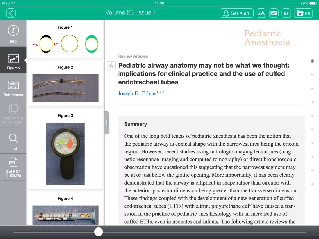
Task: Open the Figure 1 airway diagram thumbnail
Action: point(65,44)
